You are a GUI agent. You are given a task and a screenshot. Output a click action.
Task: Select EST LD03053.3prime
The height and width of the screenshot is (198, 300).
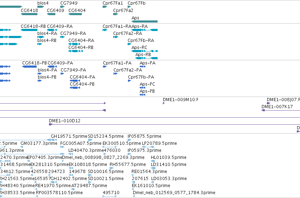[x=169, y=179]
